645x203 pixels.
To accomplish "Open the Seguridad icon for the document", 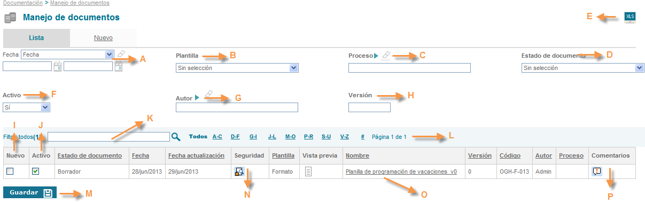I will coord(239,171).
